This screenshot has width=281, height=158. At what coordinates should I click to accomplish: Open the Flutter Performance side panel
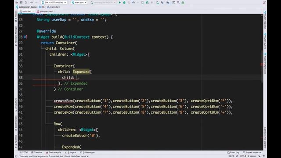coord(265,63)
